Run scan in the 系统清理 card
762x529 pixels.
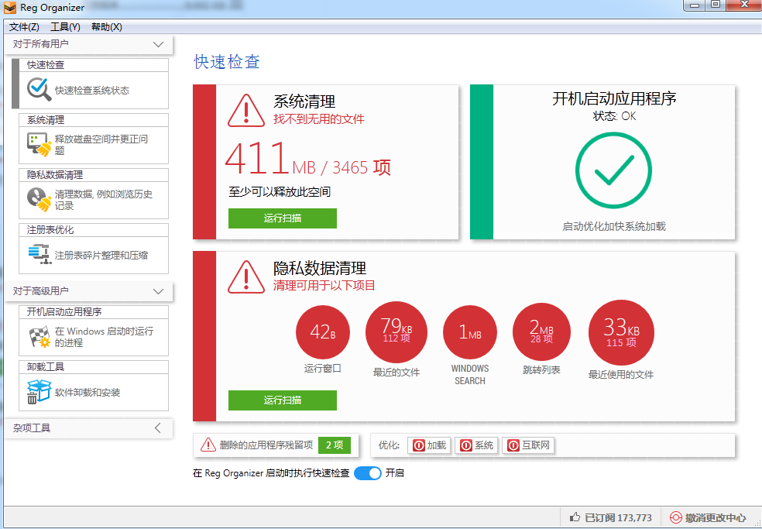283,218
